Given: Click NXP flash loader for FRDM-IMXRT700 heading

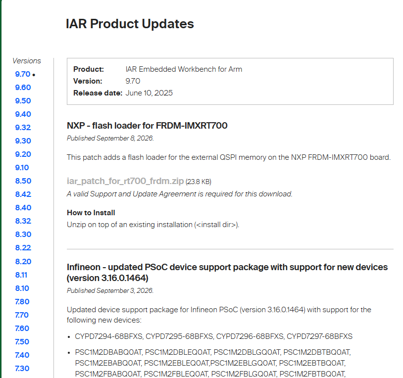Looking at the screenshot, I should (x=147, y=126).
